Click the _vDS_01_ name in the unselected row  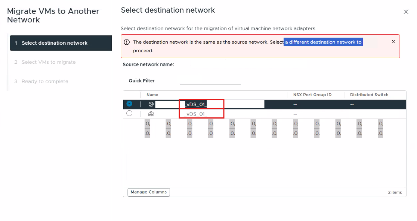[195, 114]
